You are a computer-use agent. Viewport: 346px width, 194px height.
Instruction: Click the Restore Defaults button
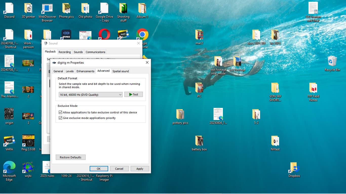point(70,157)
